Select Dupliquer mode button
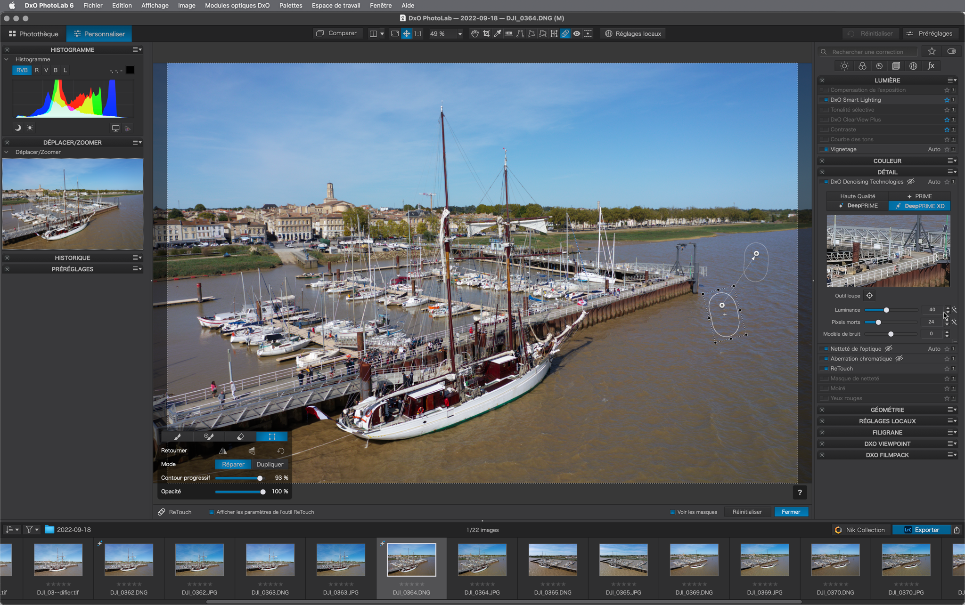Screen dimensions: 965x605 270,464
